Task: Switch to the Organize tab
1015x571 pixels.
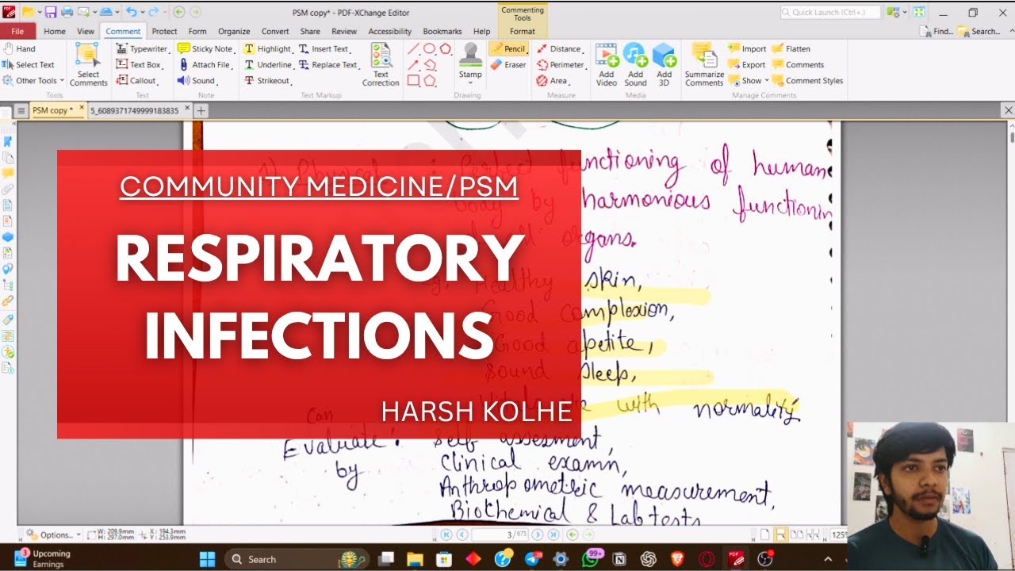Action: coord(234,31)
